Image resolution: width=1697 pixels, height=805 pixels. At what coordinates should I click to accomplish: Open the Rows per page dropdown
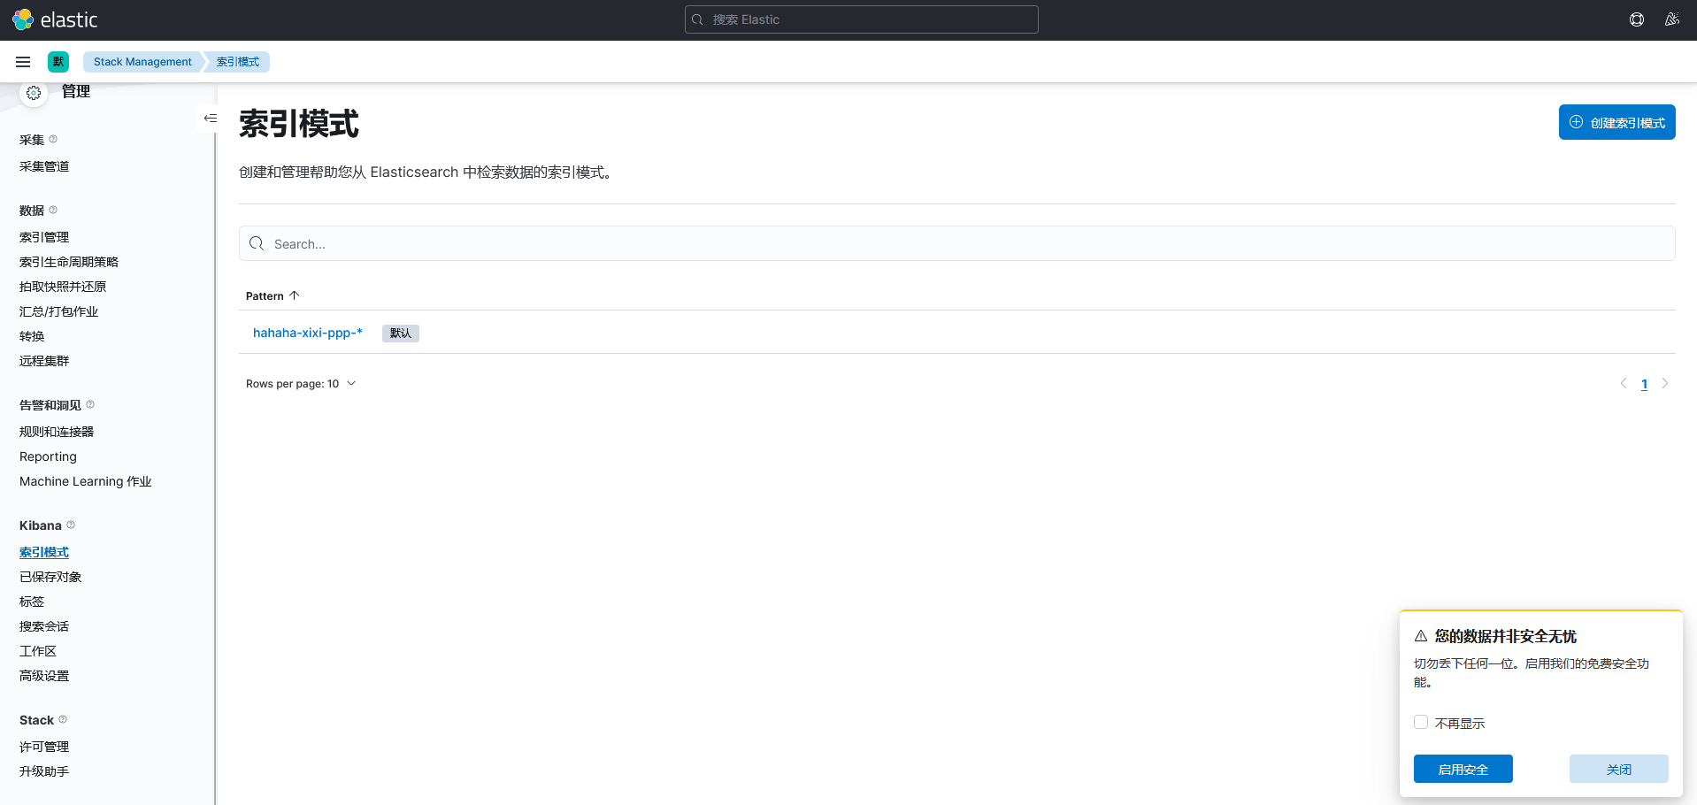pyautogui.click(x=301, y=383)
